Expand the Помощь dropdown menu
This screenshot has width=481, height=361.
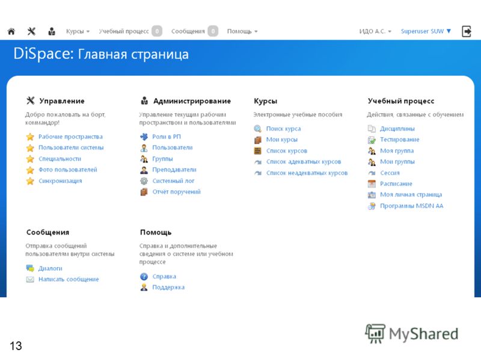point(242,31)
